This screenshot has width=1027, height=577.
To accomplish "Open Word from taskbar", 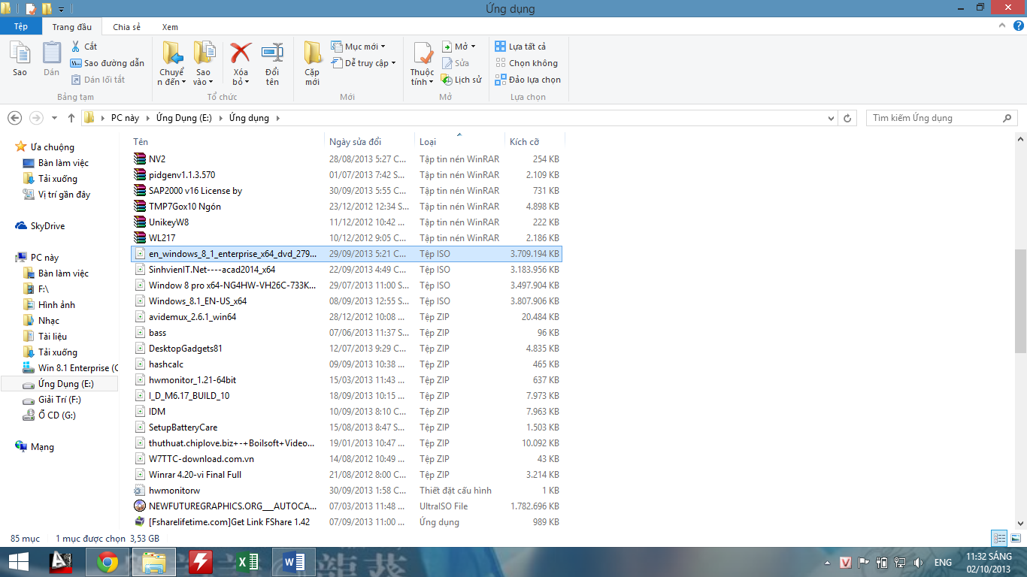I will coord(294,562).
